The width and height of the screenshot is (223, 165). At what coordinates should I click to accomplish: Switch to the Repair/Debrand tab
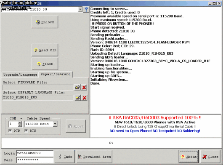click(56, 74)
